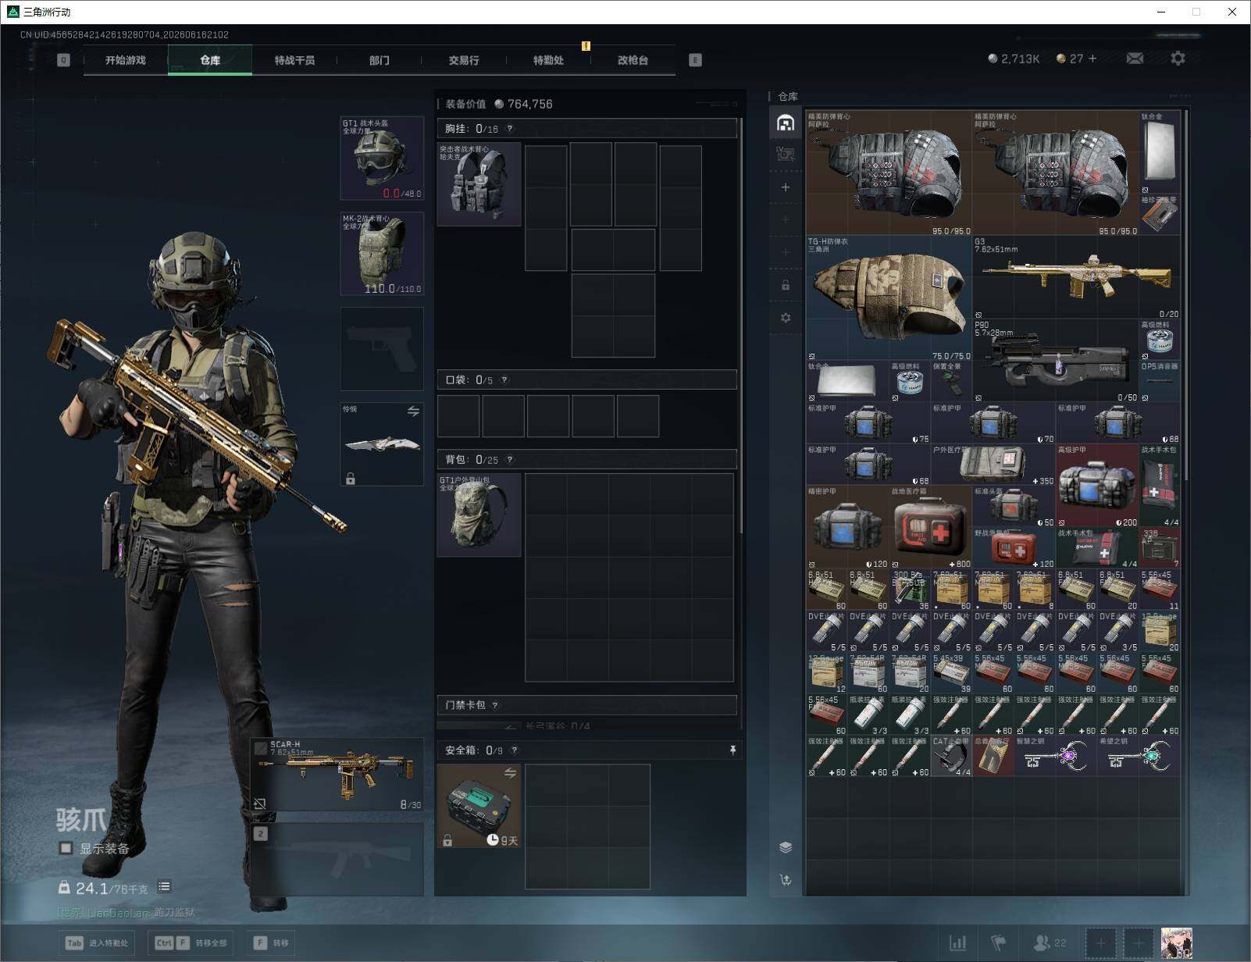Viewport: 1251px width, 962px height.
Task: Show help for 背包 backpack section
Action: [510, 460]
